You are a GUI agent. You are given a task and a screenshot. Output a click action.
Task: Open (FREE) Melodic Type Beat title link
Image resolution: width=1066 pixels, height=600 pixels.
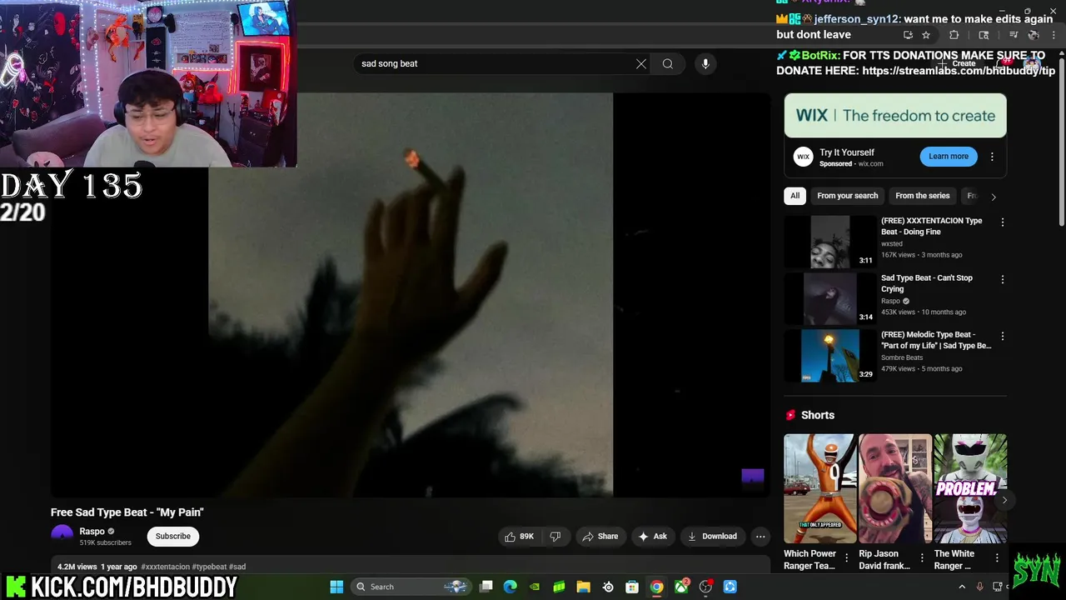(936, 340)
